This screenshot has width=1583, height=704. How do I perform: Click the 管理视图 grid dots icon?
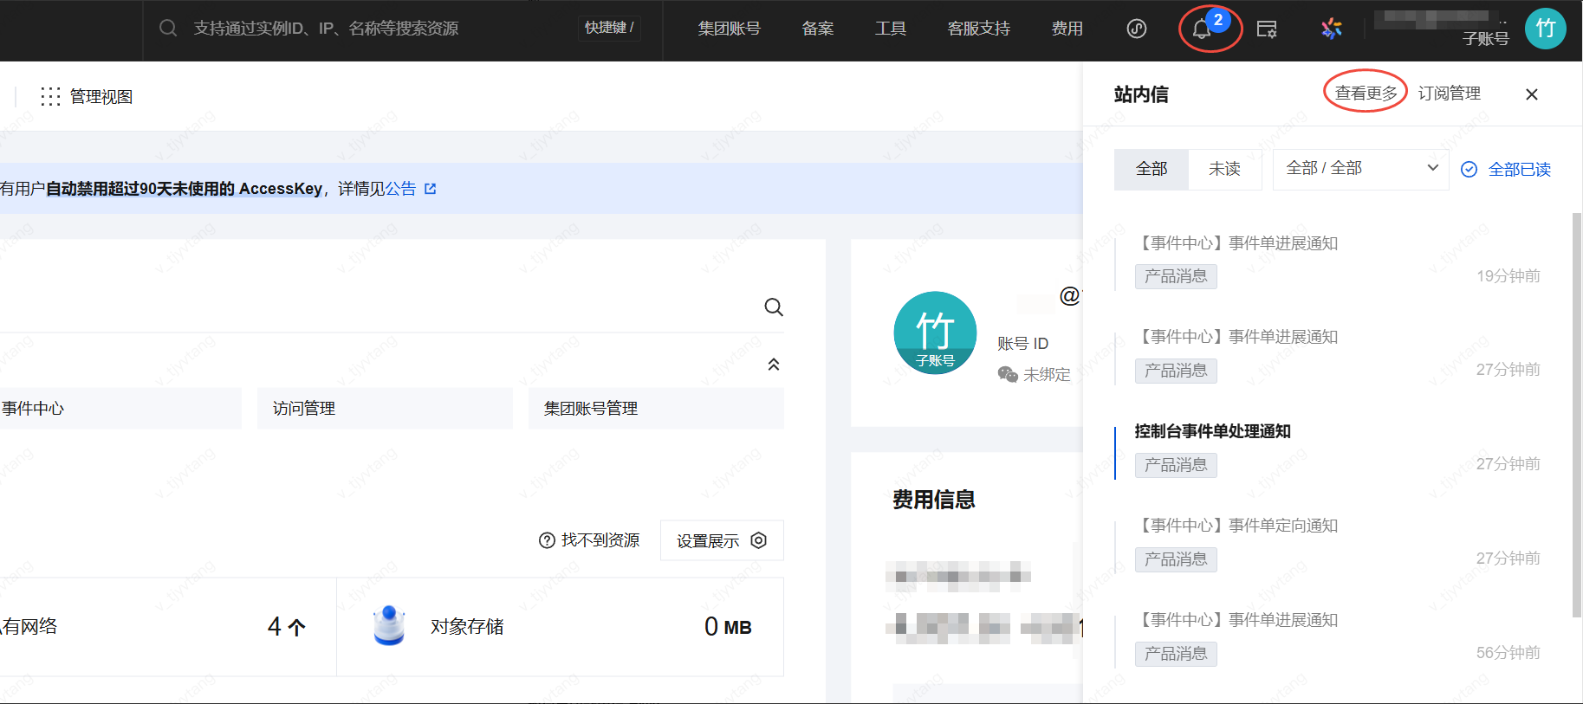click(x=50, y=96)
